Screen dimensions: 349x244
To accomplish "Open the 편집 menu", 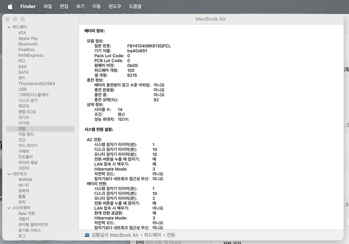I will point(64,7).
